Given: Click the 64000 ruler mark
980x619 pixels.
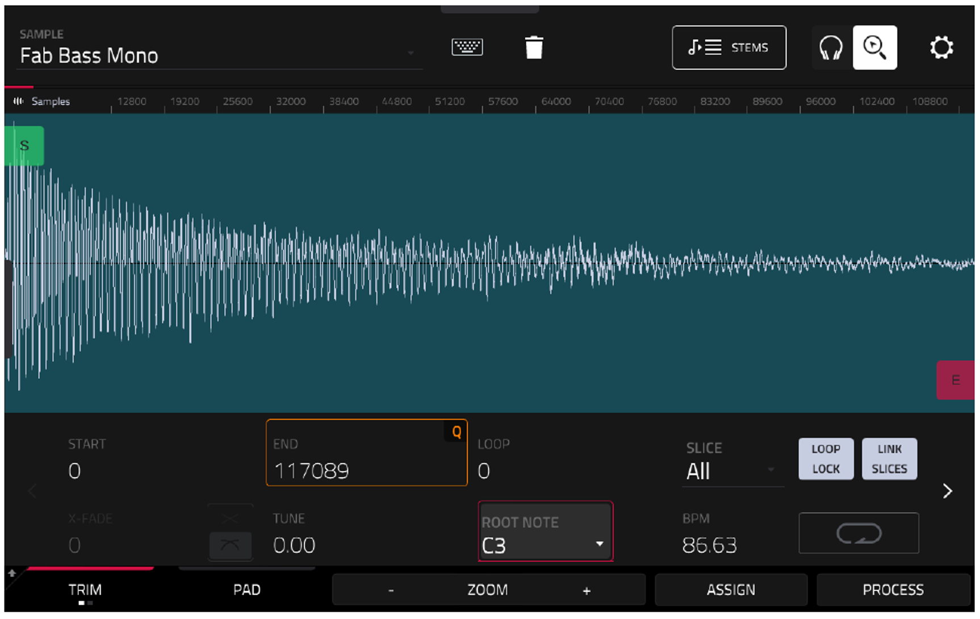Looking at the screenshot, I should point(556,101).
